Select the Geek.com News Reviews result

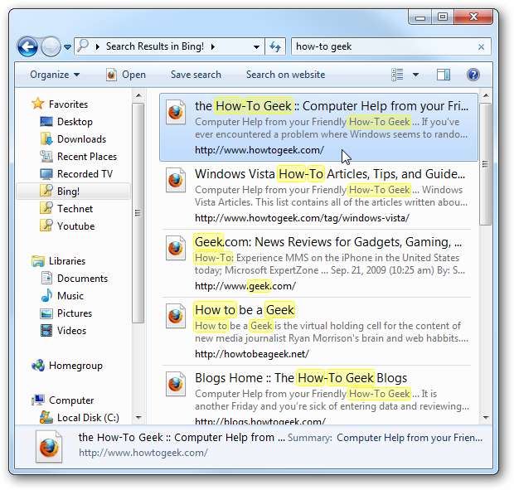coord(318,264)
